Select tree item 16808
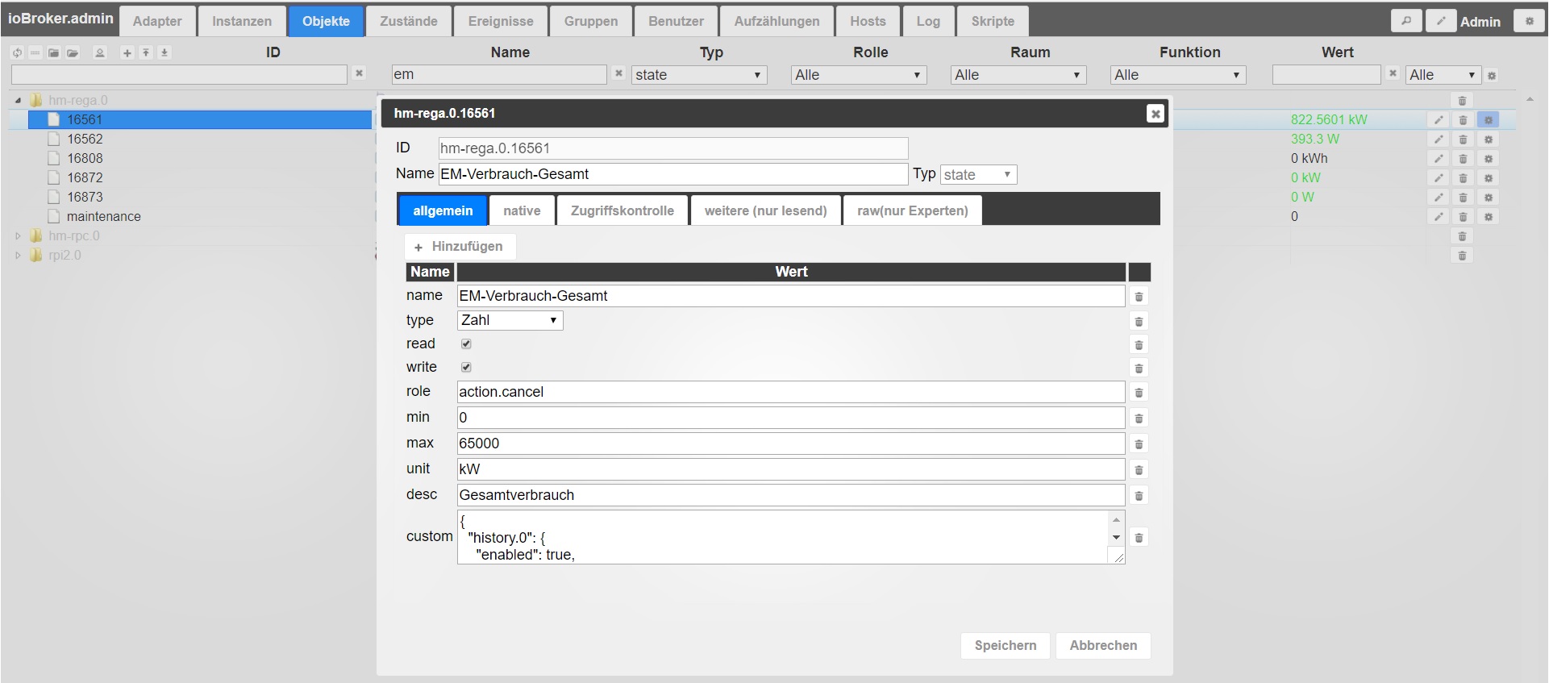This screenshot has width=1549, height=683. (85, 158)
